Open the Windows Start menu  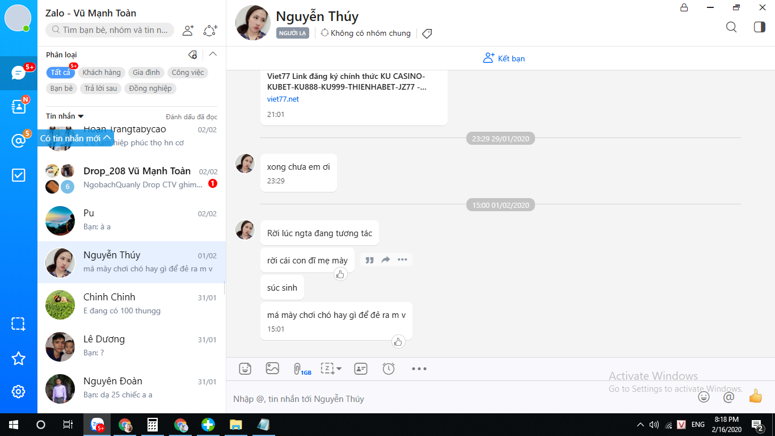[x=13, y=425]
